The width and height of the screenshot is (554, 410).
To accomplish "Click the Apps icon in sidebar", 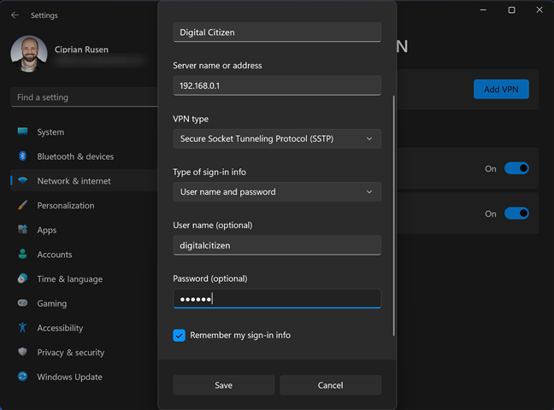I will pos(22,230).
